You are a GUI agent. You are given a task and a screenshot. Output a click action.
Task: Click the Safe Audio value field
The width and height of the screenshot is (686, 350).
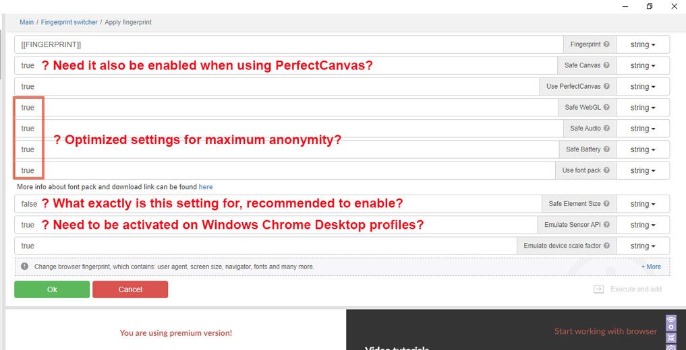click(x=289, y=129)
